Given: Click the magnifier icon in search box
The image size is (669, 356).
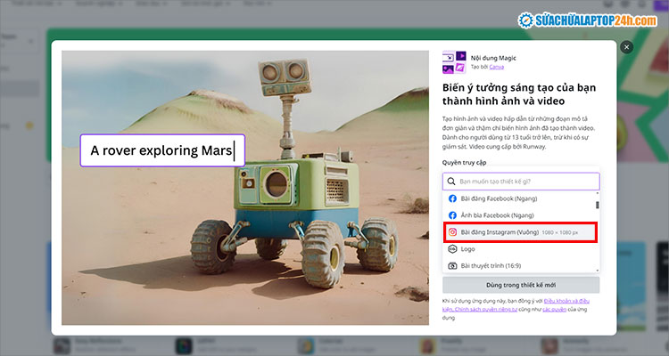Looking at the screenshot, I should [x=452, y=182].
